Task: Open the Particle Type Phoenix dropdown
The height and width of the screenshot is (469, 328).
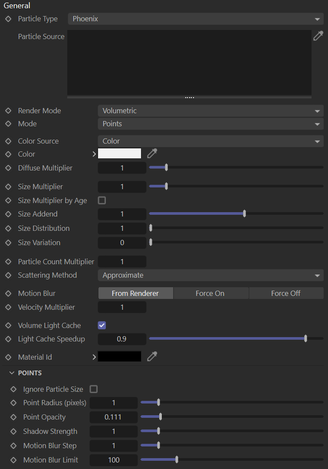Action: click(196, 19)
